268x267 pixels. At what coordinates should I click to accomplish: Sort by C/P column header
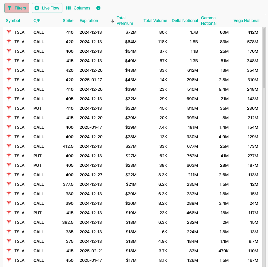click(x=37, y=21)
